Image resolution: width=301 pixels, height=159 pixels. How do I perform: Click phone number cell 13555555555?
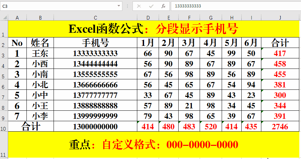click(x=95, y=74)
